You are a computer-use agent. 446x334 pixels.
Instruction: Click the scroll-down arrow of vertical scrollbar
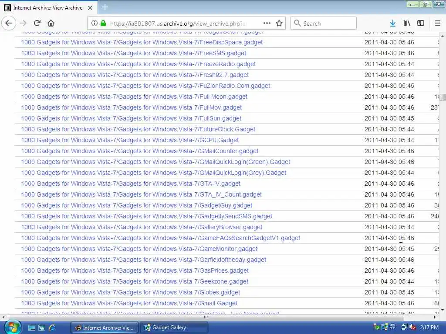click(443, 310)
